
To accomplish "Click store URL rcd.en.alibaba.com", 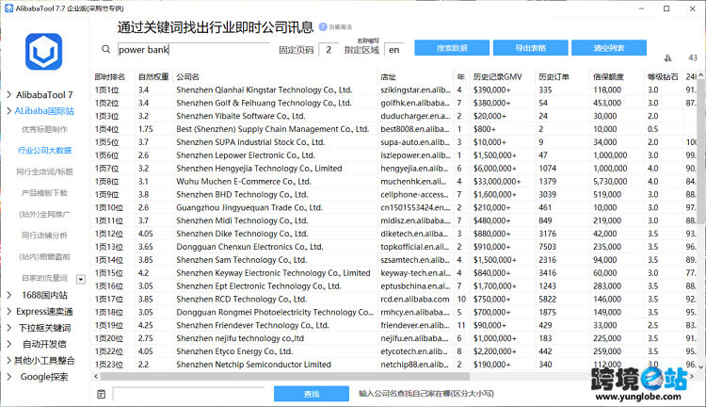I will pos(415,300).
